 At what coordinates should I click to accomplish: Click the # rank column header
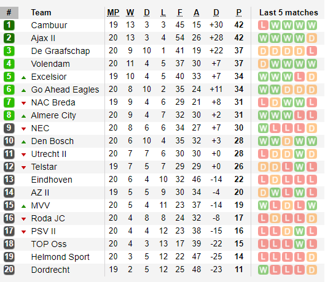(x=9, y=13)
